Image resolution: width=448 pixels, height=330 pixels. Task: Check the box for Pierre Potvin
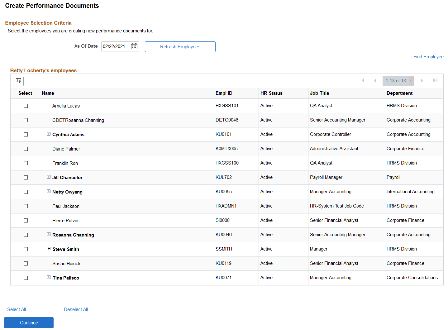26,220
